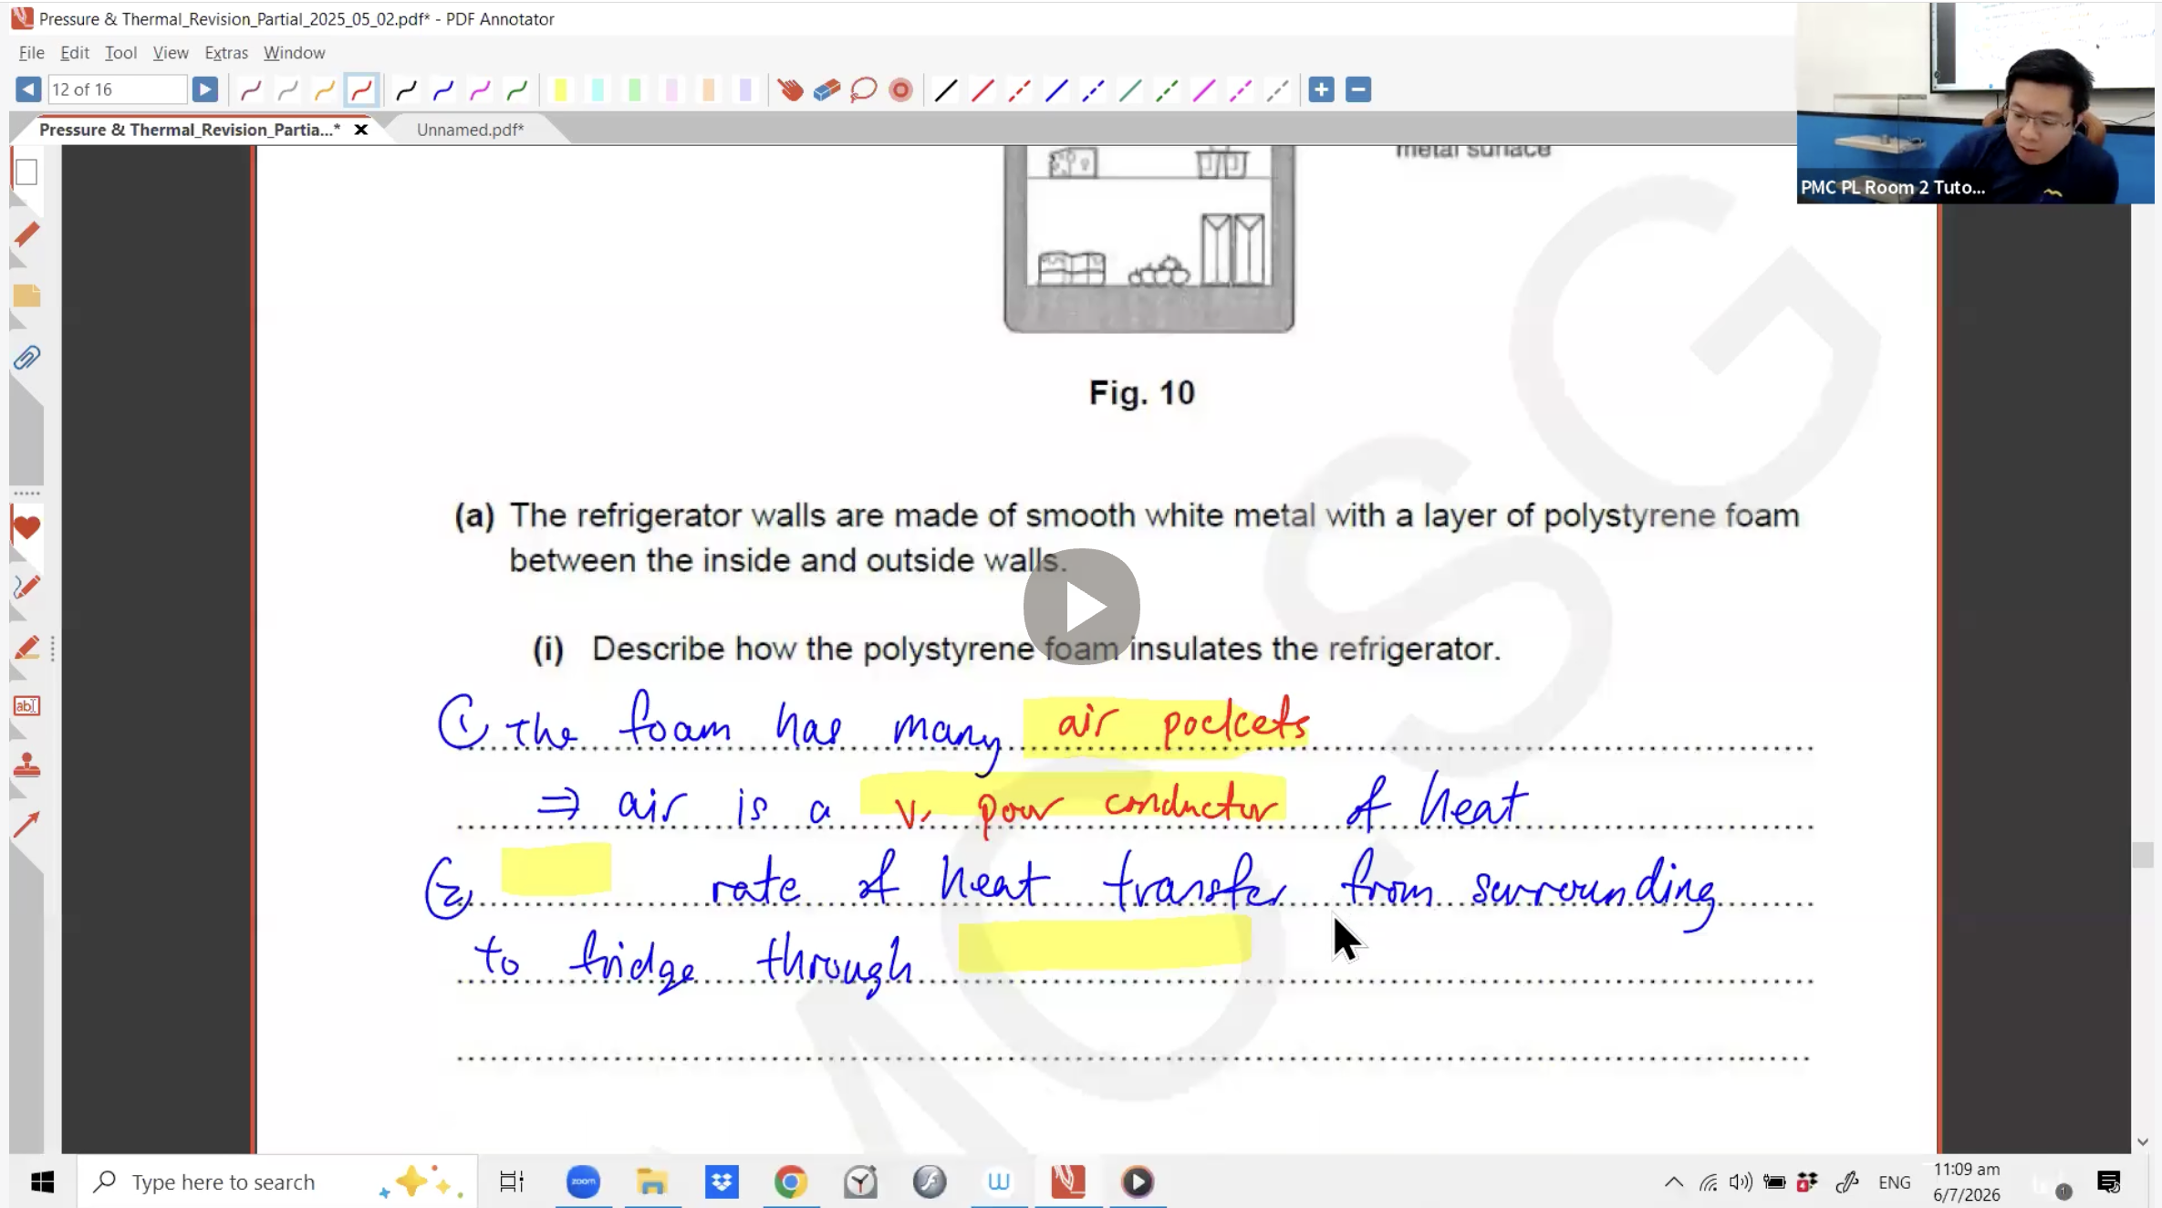This screenshot has height=1208, width=2162.
Task: Select the stamp tool
Action: (x=26, y=765)
